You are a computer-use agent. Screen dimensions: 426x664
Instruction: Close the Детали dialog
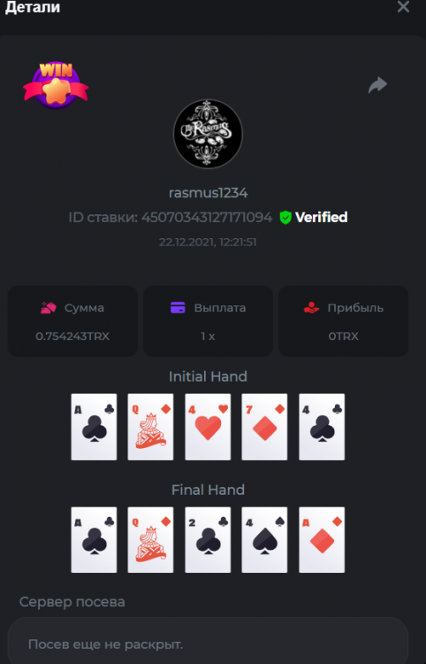403,7
